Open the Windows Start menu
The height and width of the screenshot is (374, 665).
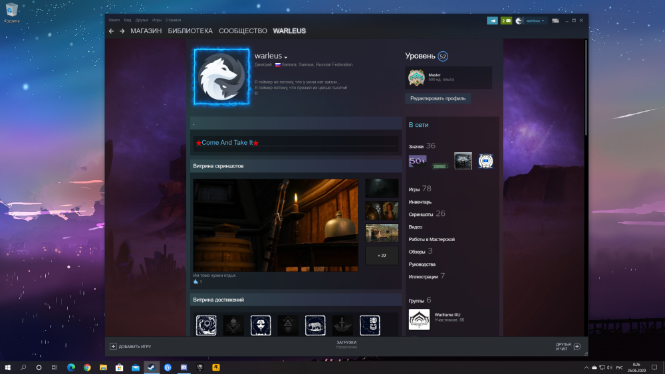[7, 367]
